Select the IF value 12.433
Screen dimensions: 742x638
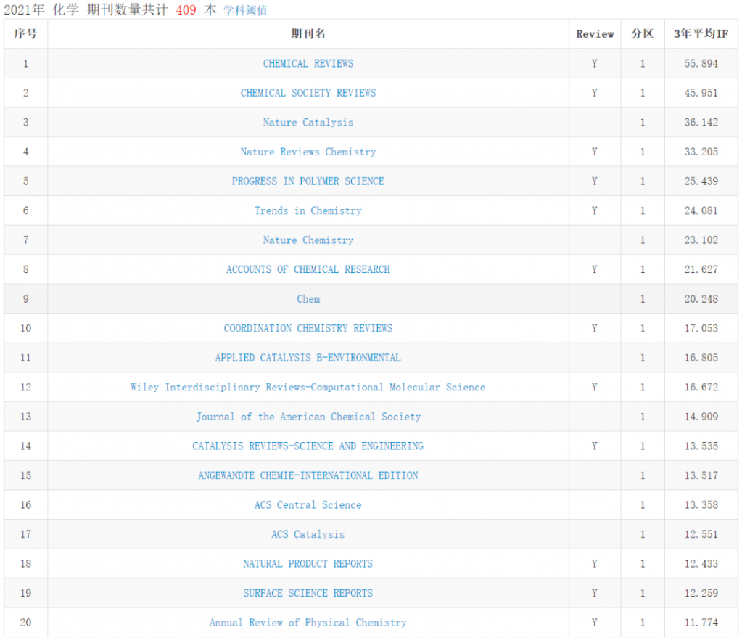click(x=701, y=564)
